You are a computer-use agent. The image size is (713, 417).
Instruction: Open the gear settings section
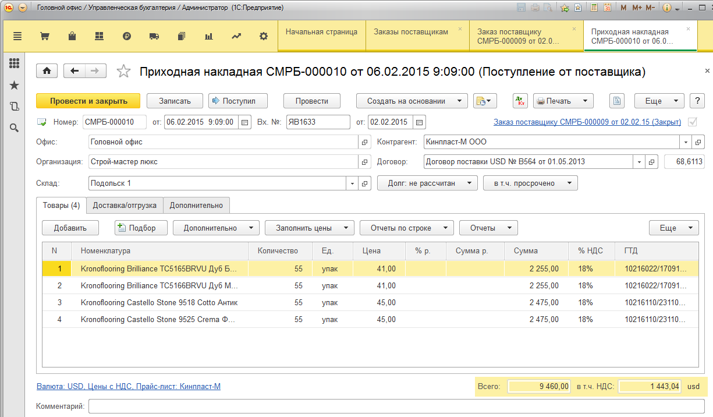pyautogui.click(x=264, y=36)
